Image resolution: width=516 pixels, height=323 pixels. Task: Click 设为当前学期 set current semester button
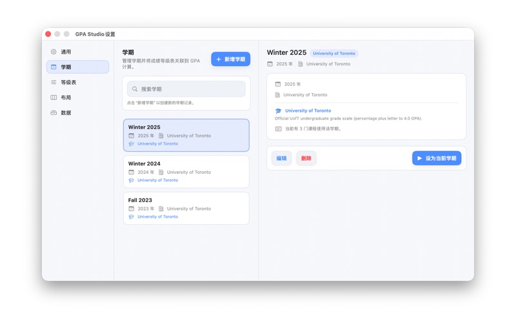pyautogui.click(x=437, y=158)
